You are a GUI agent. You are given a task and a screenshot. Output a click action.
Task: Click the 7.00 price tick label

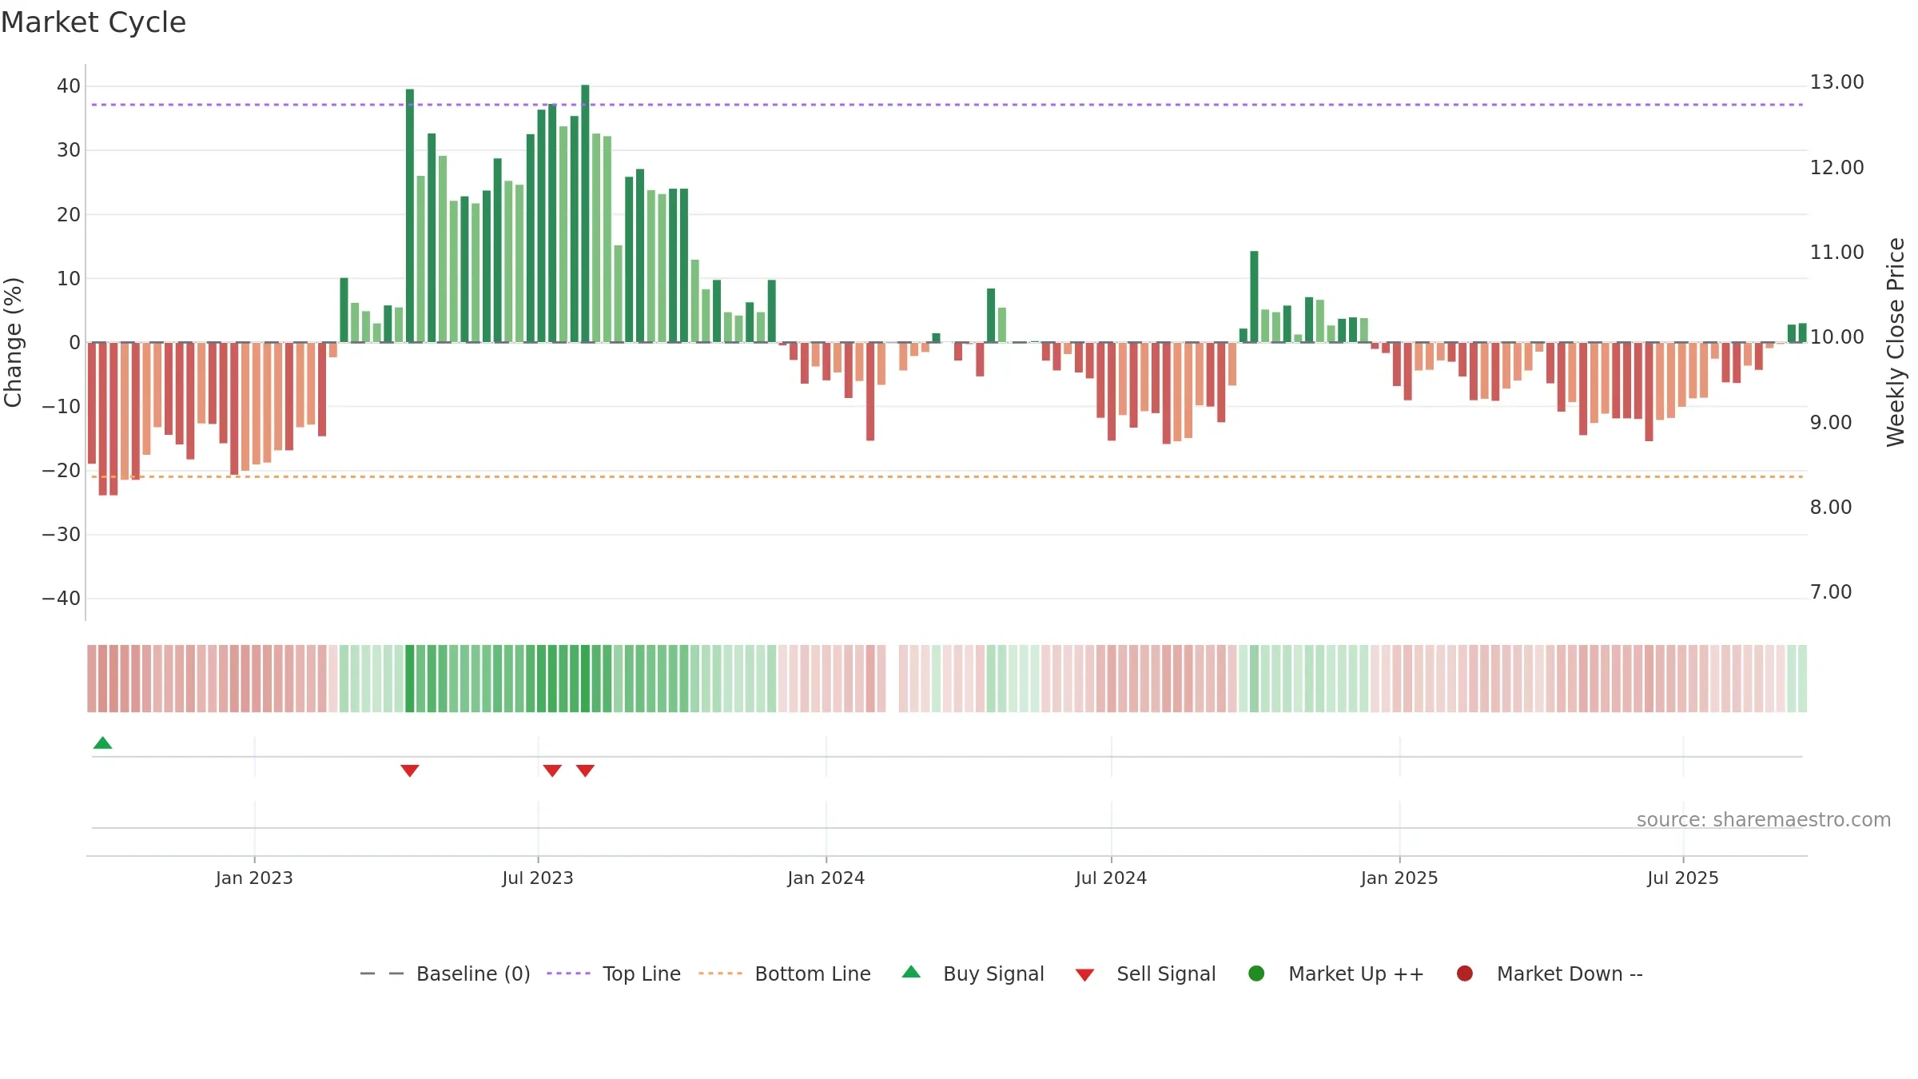coord(1830,592)
